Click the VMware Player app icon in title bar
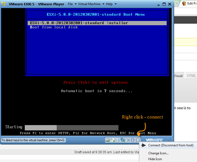 click(3, 4)
